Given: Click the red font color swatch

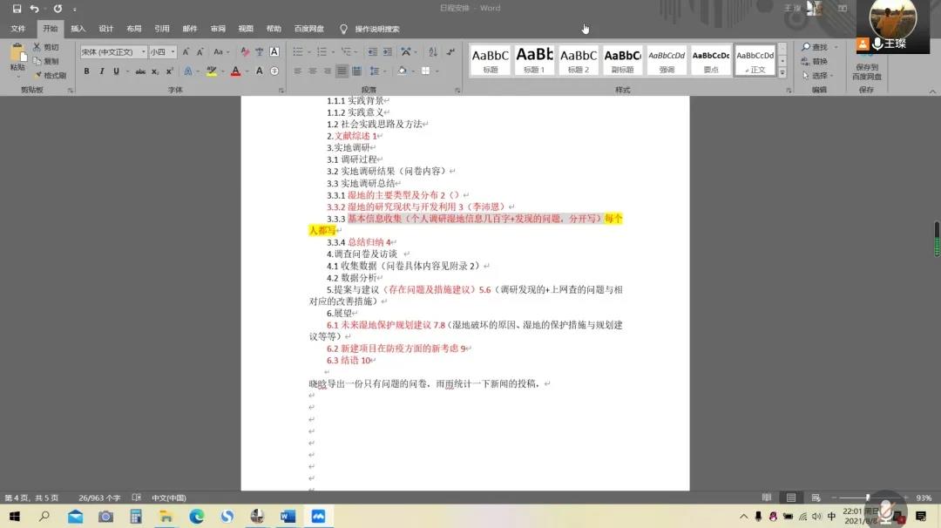Looking at the screenshot, I should click(x=235, y=71).
